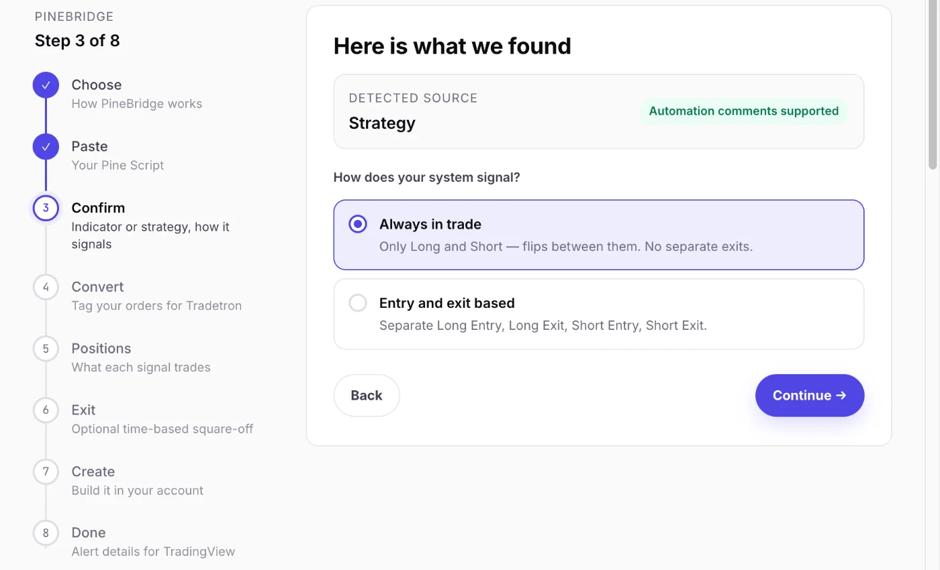Image resolution: width=940 pixels, height=570 pixels.
Task: Select the Always in trade radio button
Action: tap(358, 224)
